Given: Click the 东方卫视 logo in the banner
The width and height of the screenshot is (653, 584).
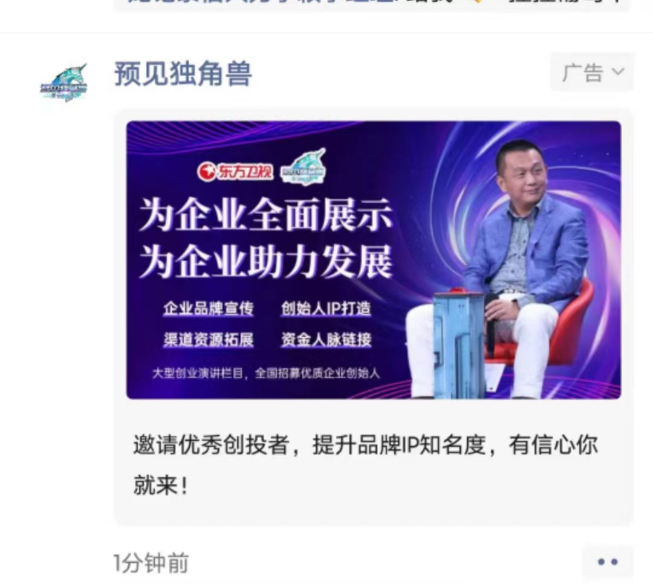Looking at the screenshot, I should point(235,171).
